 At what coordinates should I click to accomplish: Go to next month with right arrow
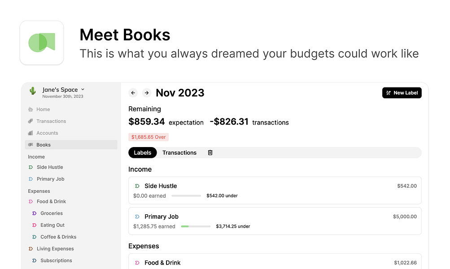(146, 93)
